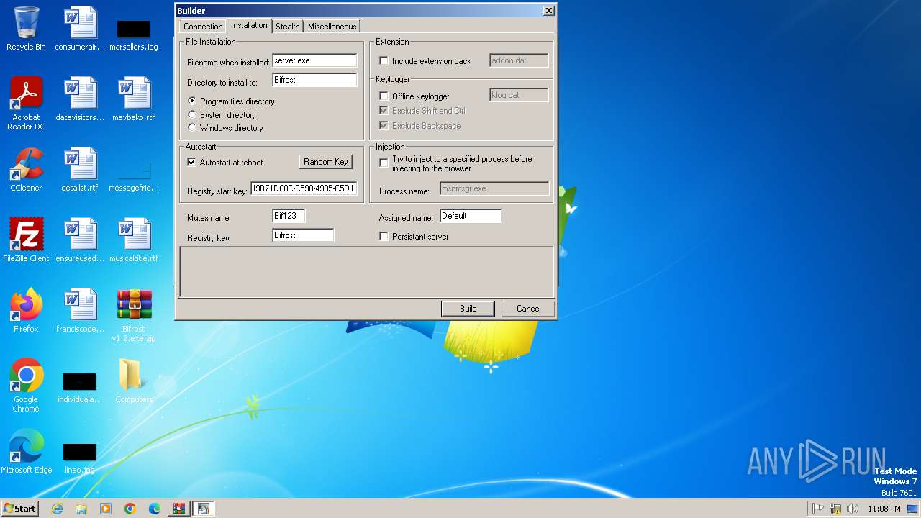
Task: Select the franciscode Word document icon
Action: click(x=80, y=311)
